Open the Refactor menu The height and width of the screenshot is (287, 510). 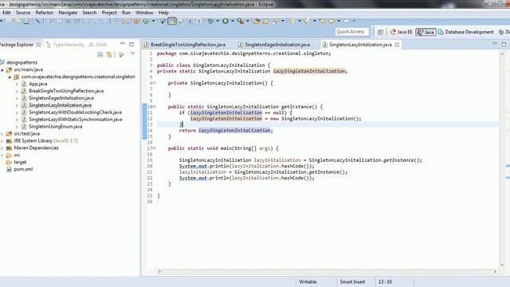[45, 13]
